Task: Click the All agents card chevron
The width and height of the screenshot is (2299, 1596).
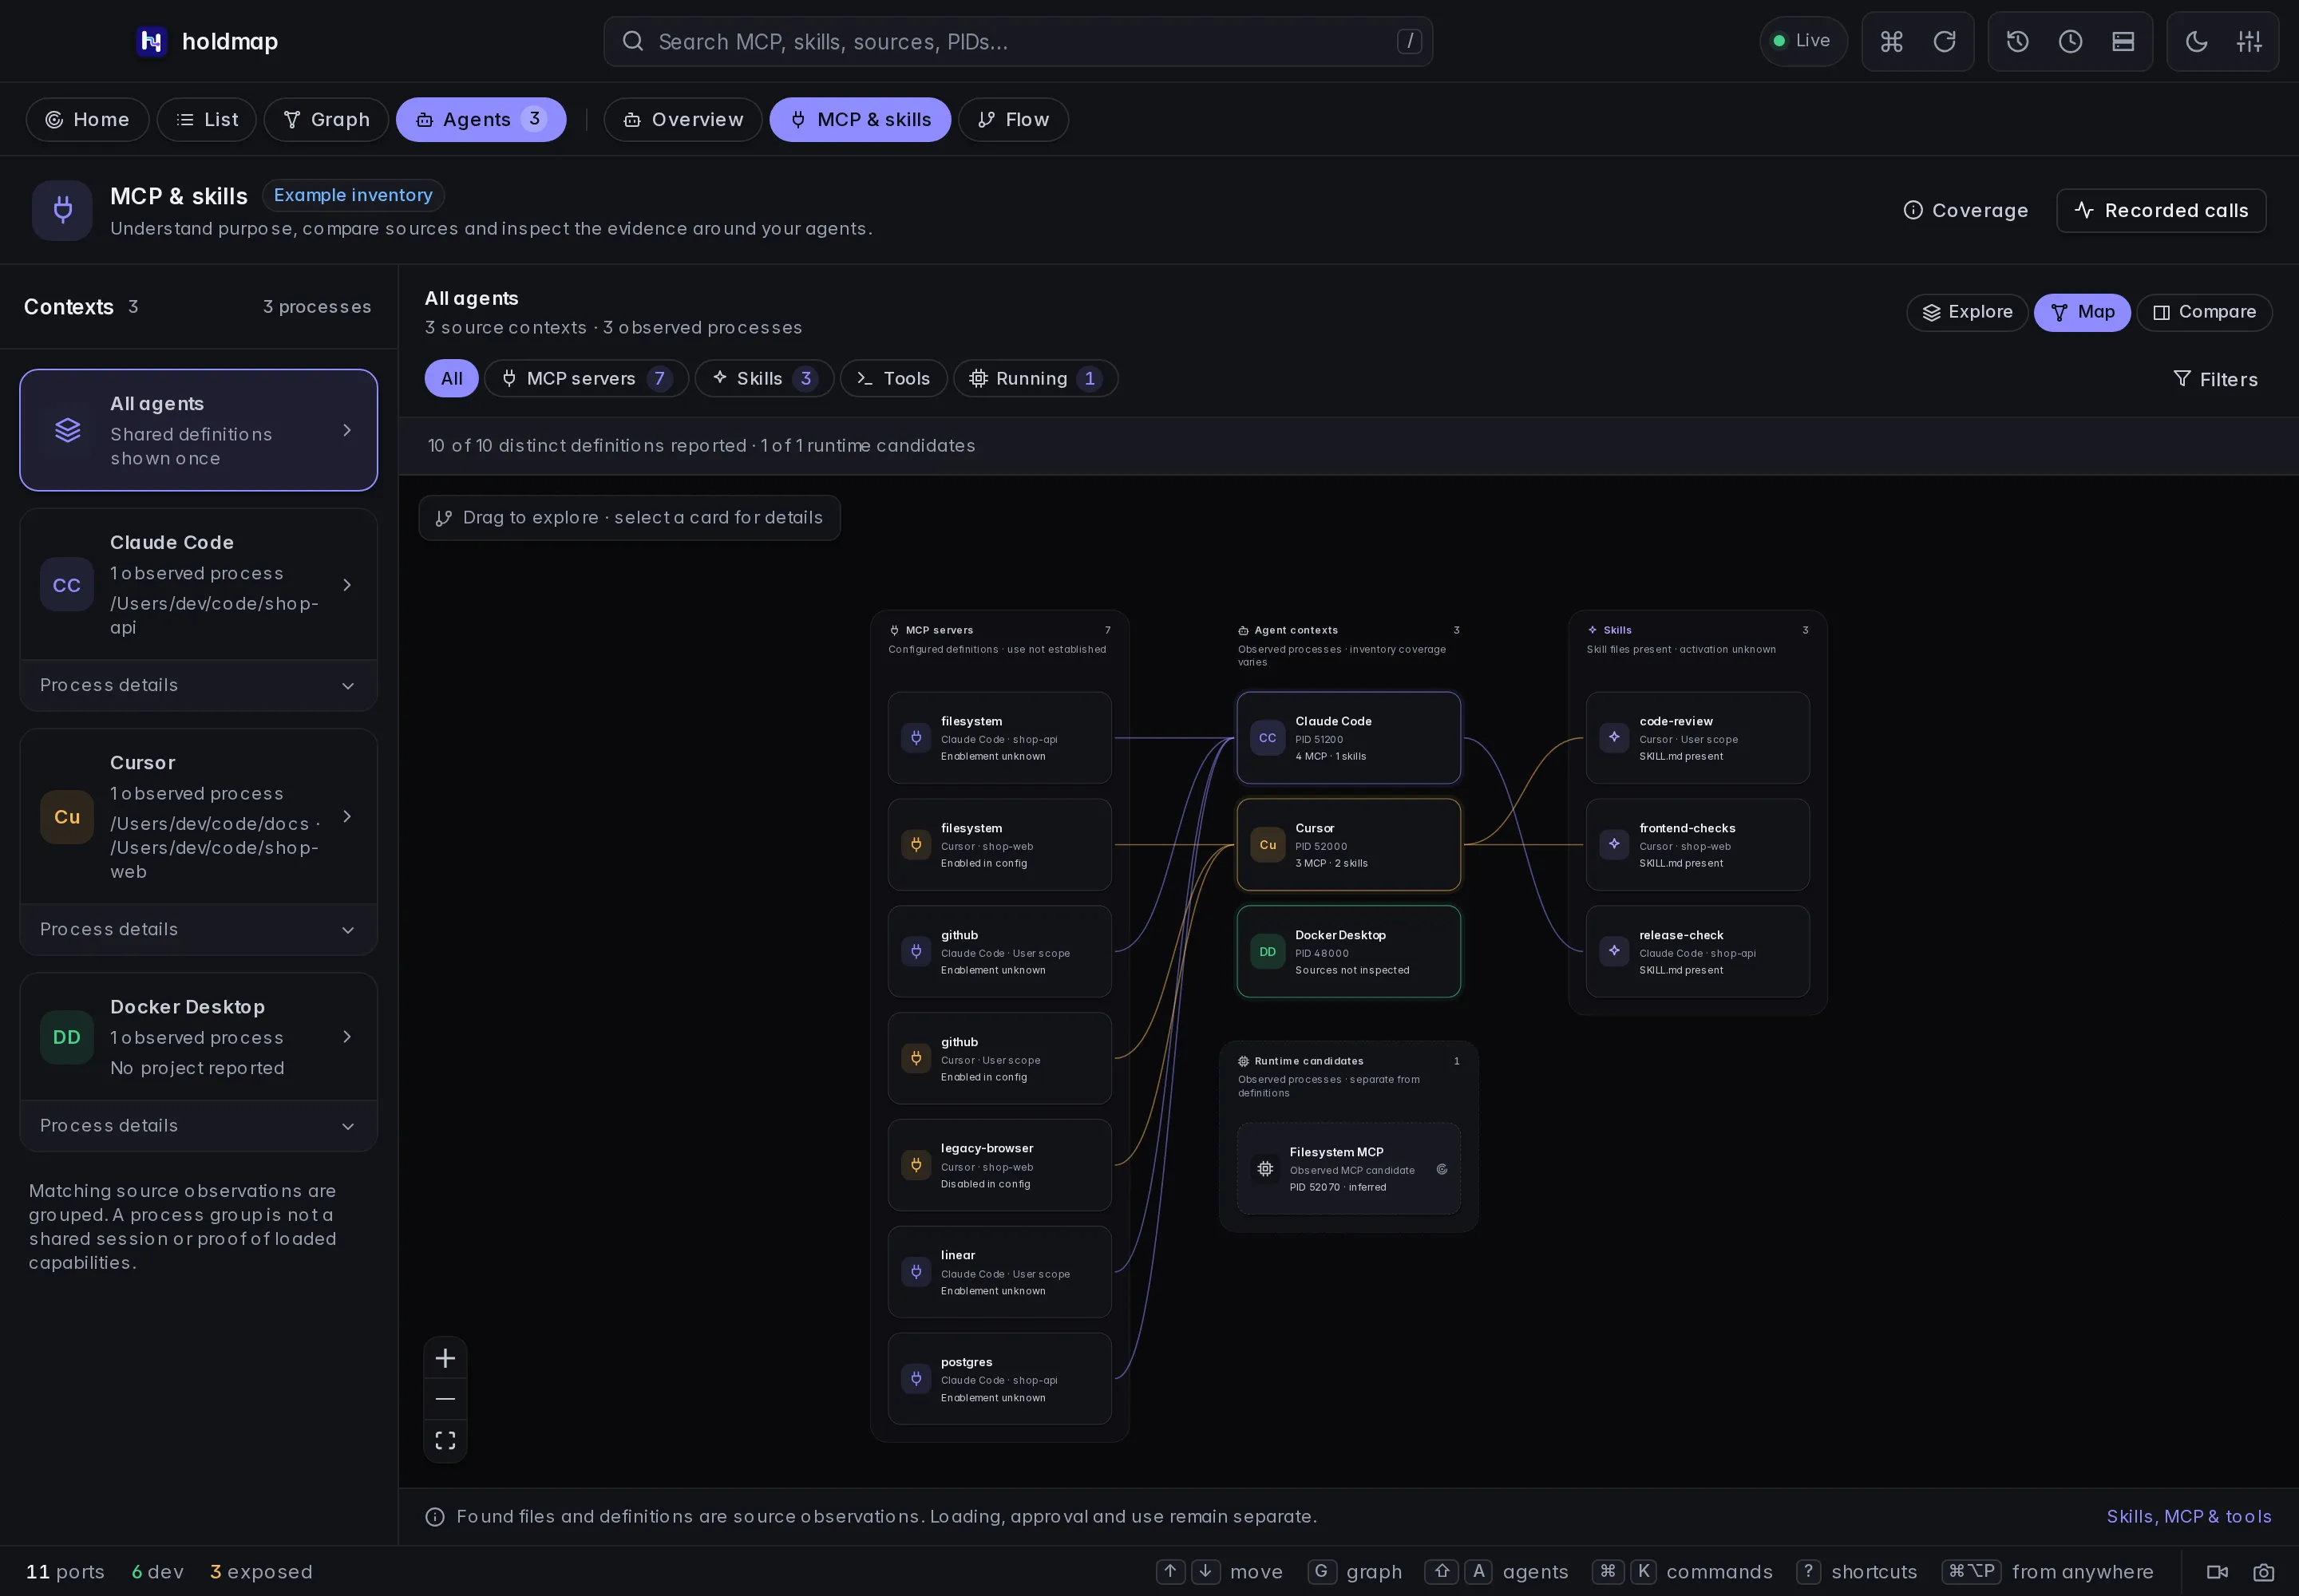Action: [x=347, y=430]
